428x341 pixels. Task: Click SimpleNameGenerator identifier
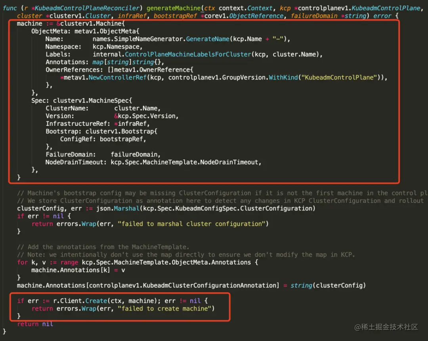(x=148, y=39)
